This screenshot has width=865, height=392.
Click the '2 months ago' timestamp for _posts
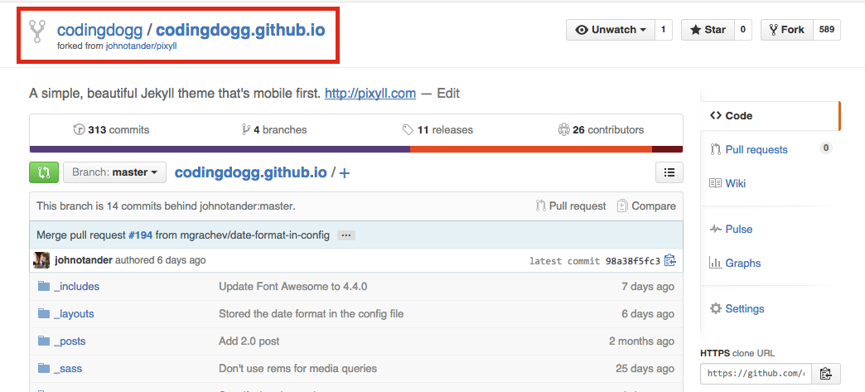click(641, 341)
